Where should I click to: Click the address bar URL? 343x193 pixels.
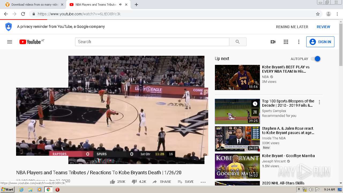click(x=79, y=14)
